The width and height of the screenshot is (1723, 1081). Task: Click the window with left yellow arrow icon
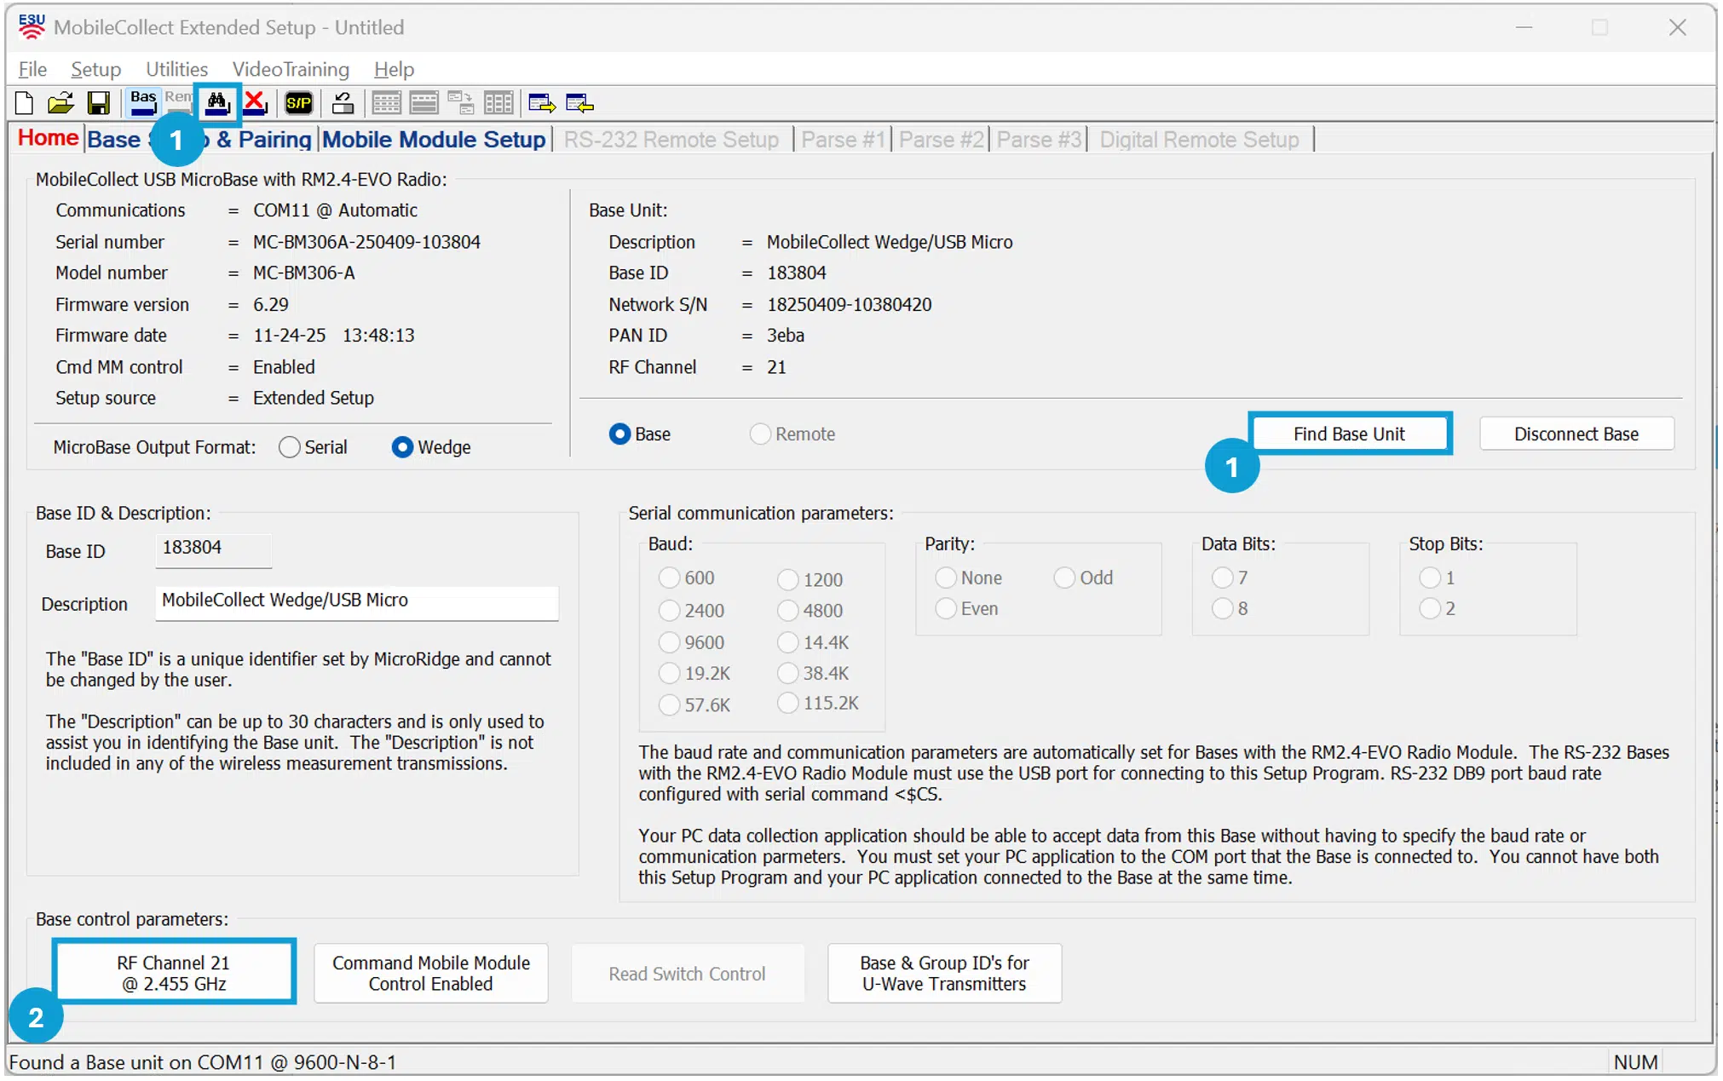579,104
